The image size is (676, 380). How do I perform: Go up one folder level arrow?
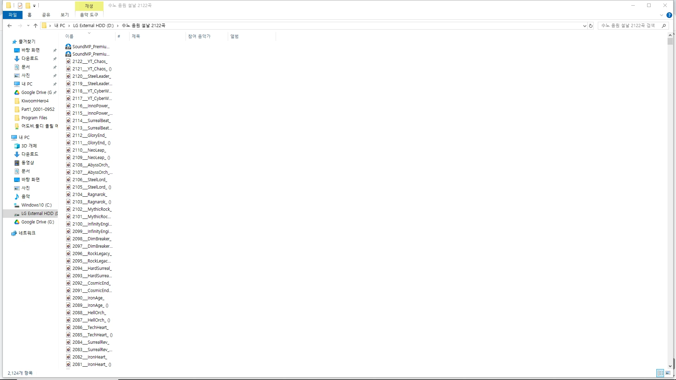[x=36, y=26]
